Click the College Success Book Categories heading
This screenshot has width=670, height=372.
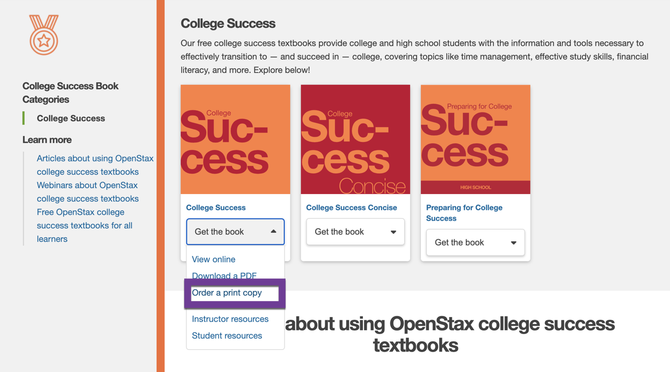(70, 92)
